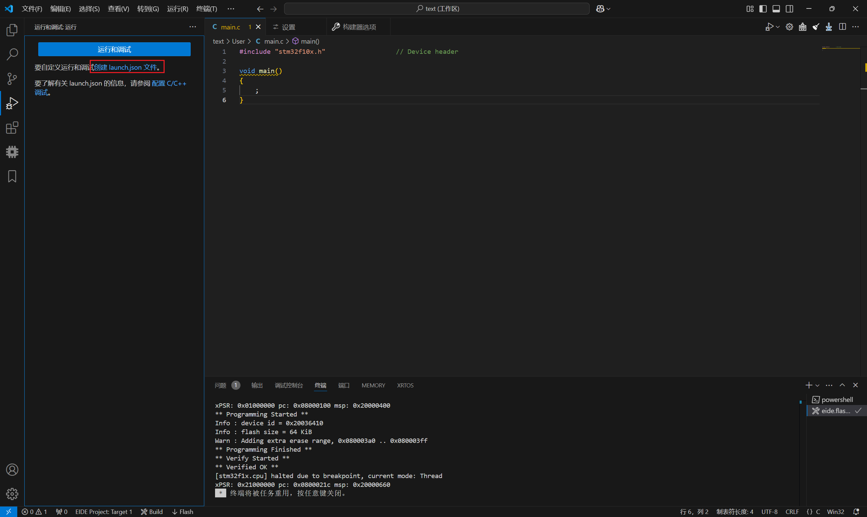Click the build icon in editor toolbar
The image size is (867, 517).
[803, 27]
